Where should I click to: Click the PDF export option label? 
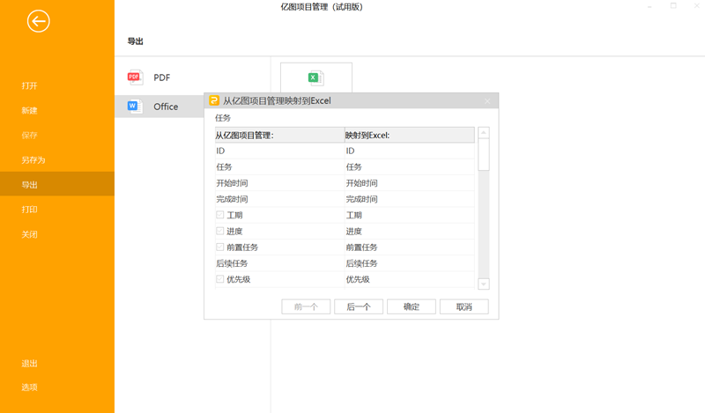pos(162,77)
